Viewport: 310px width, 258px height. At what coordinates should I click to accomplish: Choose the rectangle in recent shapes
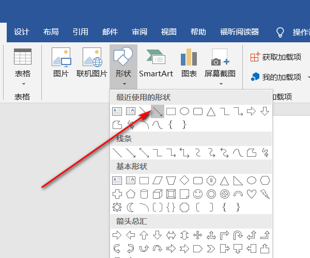pyautogui.click(x=171, y=111)
